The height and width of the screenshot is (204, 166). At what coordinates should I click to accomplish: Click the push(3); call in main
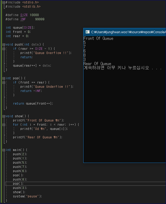[x=20, y=188]
